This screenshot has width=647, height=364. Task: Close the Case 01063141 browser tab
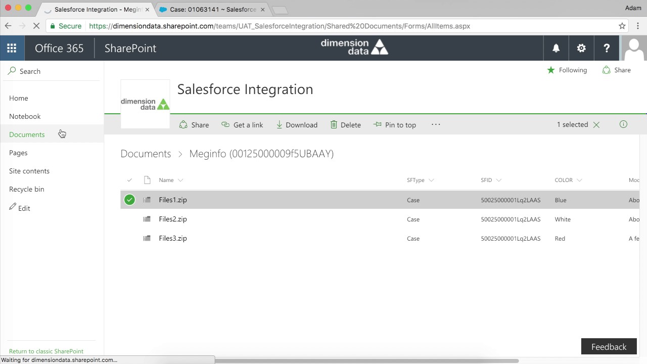click(262, 9)
